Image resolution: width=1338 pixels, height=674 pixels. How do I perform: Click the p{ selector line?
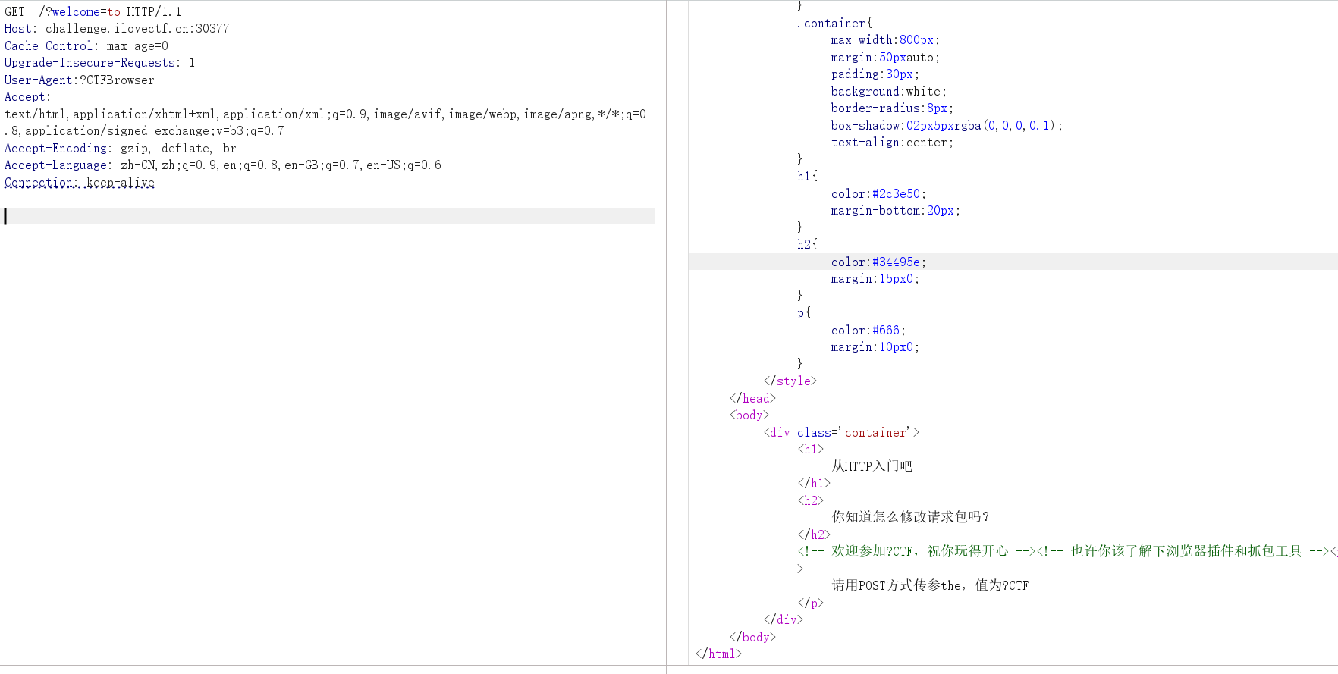point(804,312)
